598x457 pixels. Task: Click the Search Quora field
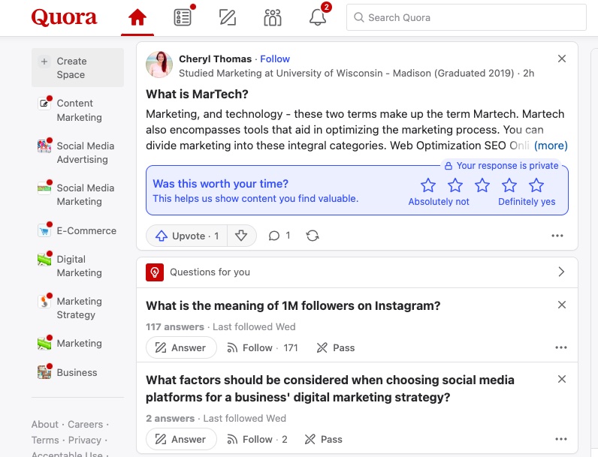(466, 17)
